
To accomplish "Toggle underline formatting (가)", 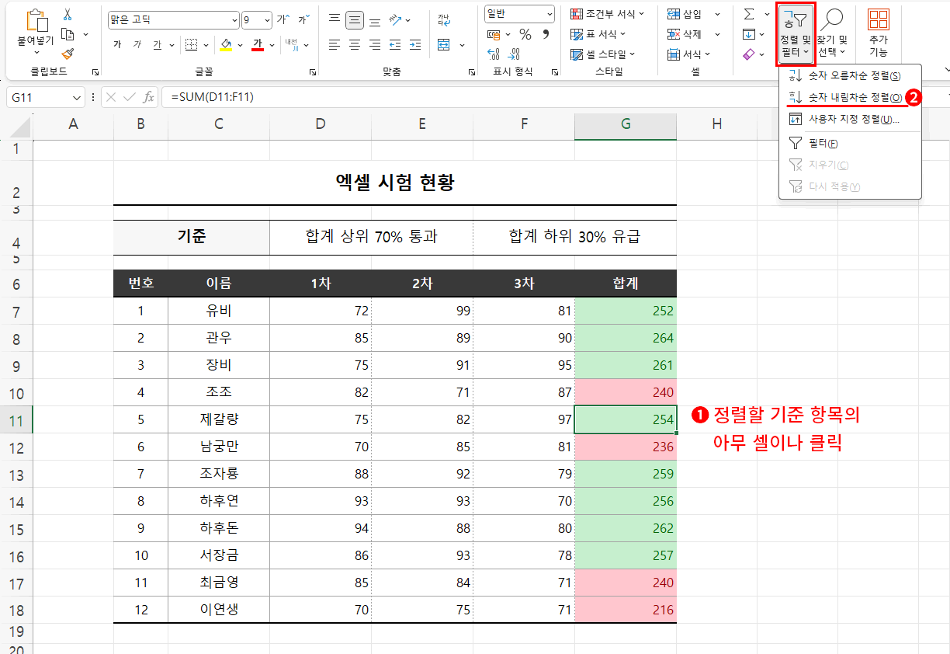I will (x=157, y=45).
